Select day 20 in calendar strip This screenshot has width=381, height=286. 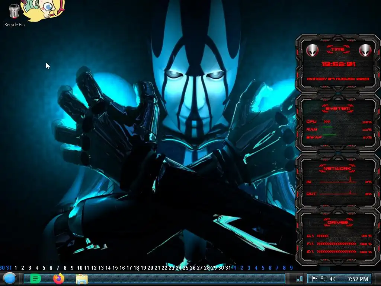tap(150, 268)
